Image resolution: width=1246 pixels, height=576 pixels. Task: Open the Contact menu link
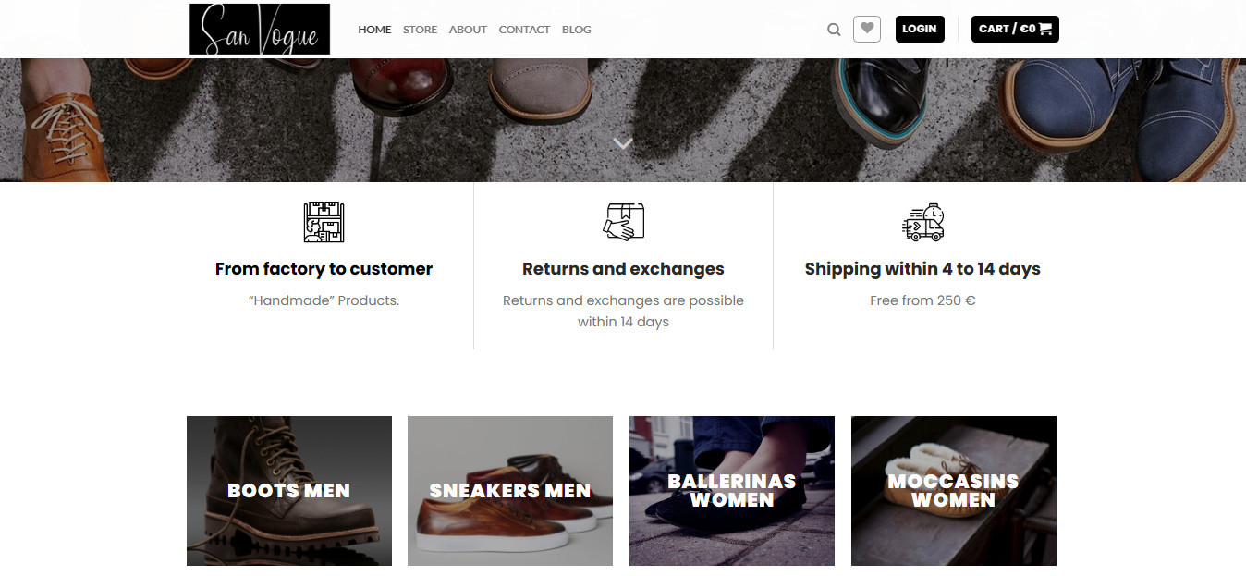[x=524, y=30]
